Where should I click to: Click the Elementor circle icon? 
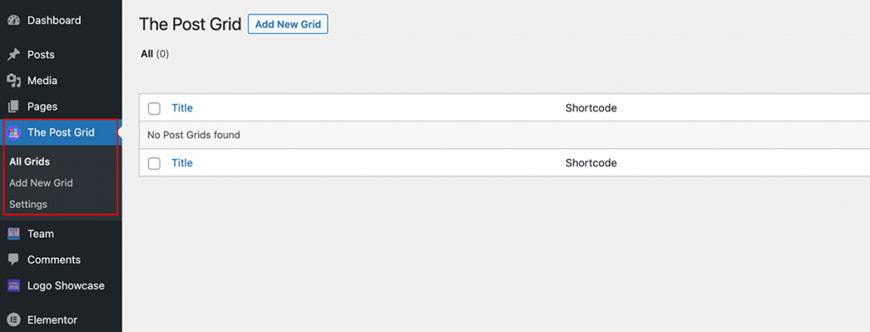(14, 320)
